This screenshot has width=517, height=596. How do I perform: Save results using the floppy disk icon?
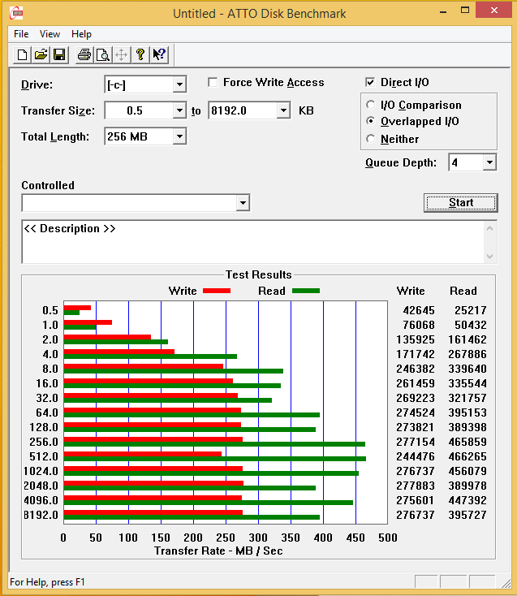tap(59, 54)
